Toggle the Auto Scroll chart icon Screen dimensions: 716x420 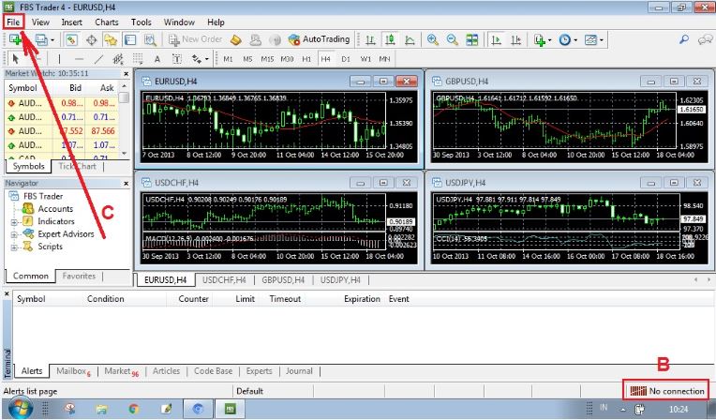[x=496, y=39]
